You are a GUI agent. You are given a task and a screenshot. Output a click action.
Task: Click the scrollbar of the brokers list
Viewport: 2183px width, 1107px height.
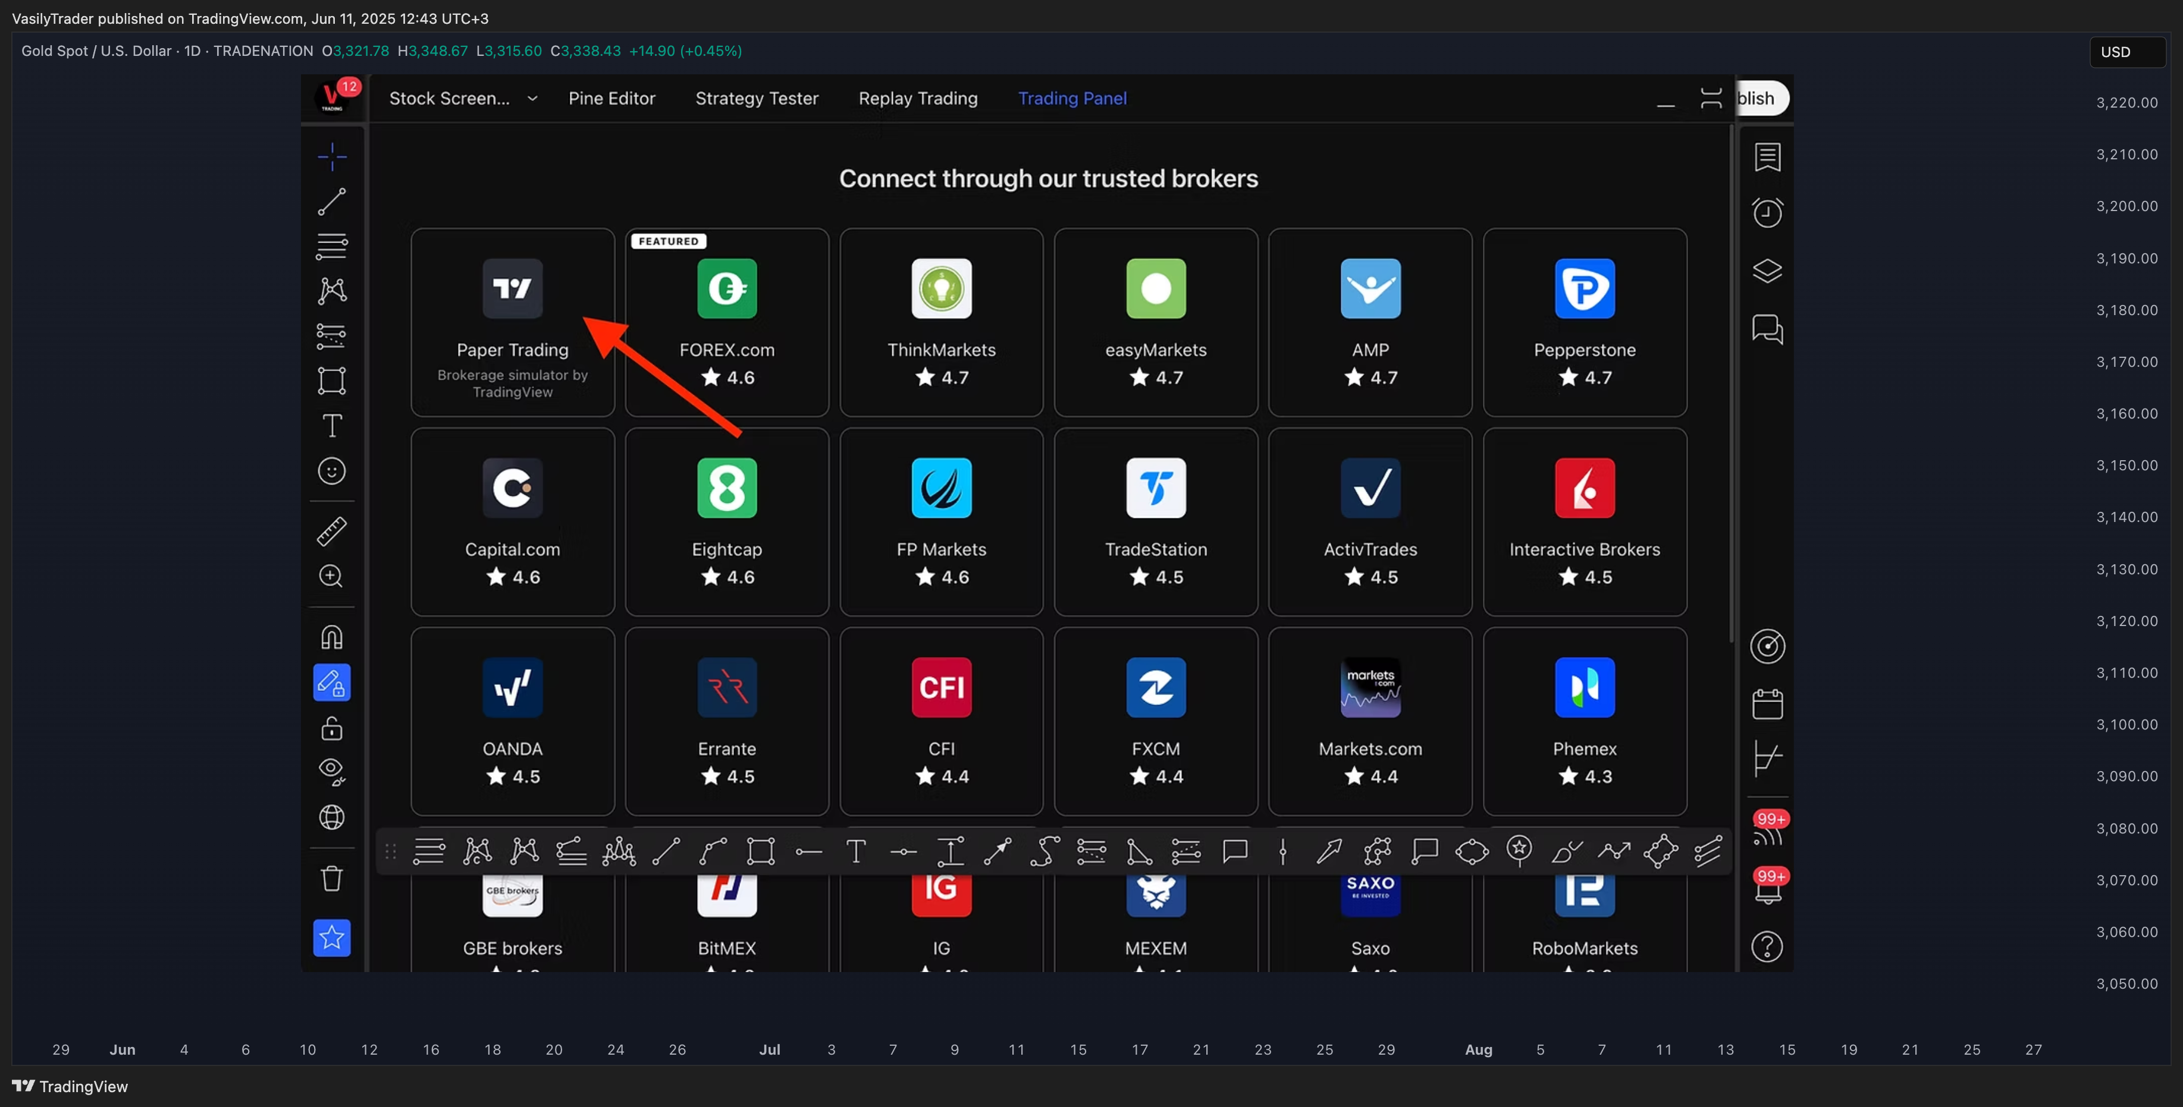pos(1732,383)
